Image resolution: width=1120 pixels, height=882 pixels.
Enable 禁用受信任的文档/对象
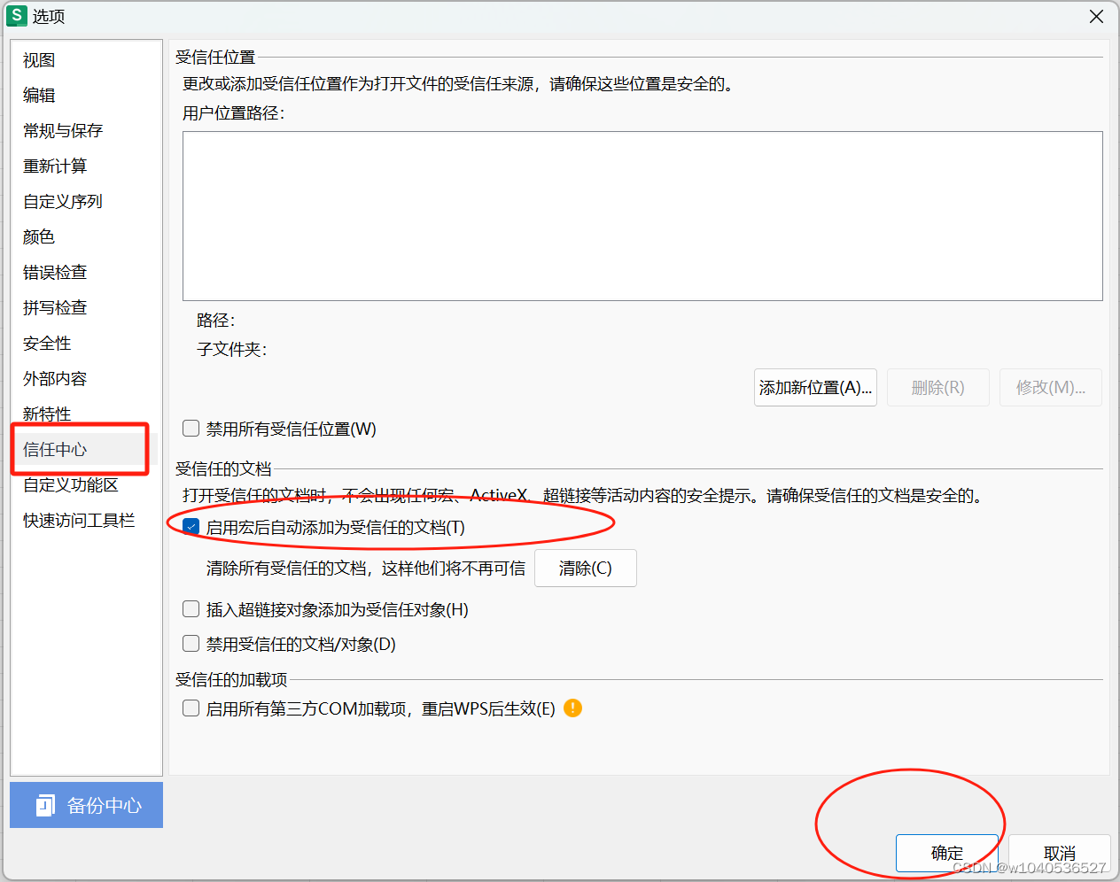(x=191, y=644)
